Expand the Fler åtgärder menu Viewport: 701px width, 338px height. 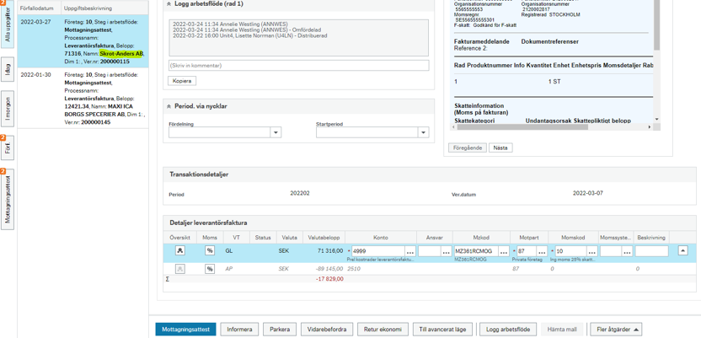[x=616, y=330]
